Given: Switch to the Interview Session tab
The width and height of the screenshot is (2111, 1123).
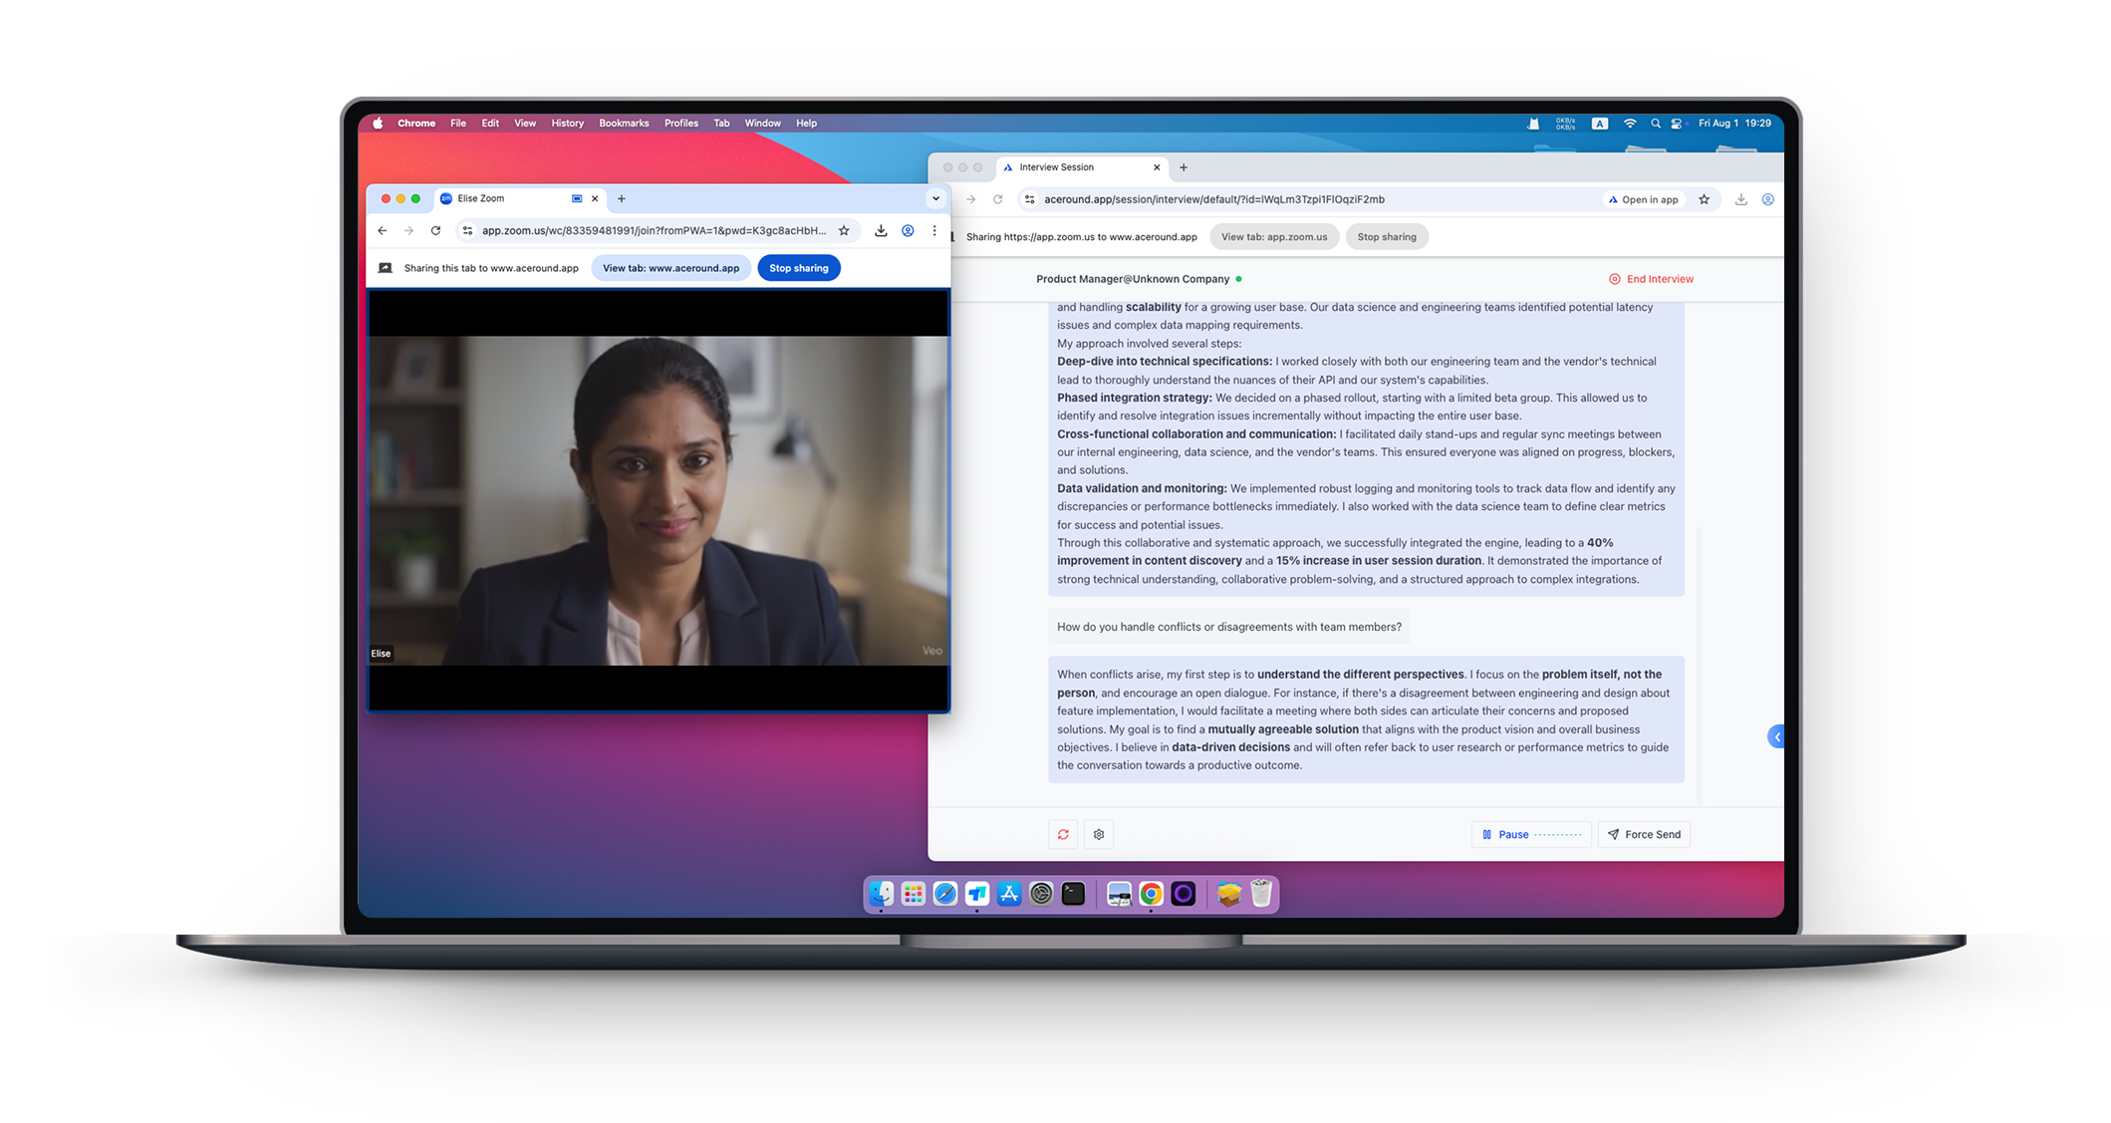Looking at the screenshot, I should tap(1082, 167).
